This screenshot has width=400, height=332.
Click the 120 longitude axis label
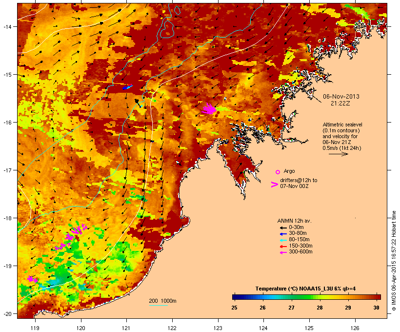81,328
